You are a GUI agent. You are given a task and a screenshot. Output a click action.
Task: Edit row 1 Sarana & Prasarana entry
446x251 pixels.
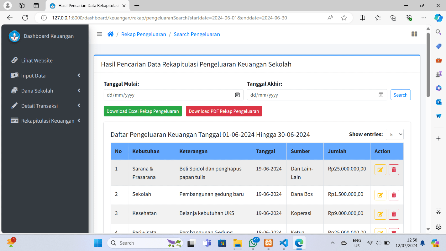click(x=380, y=170)
